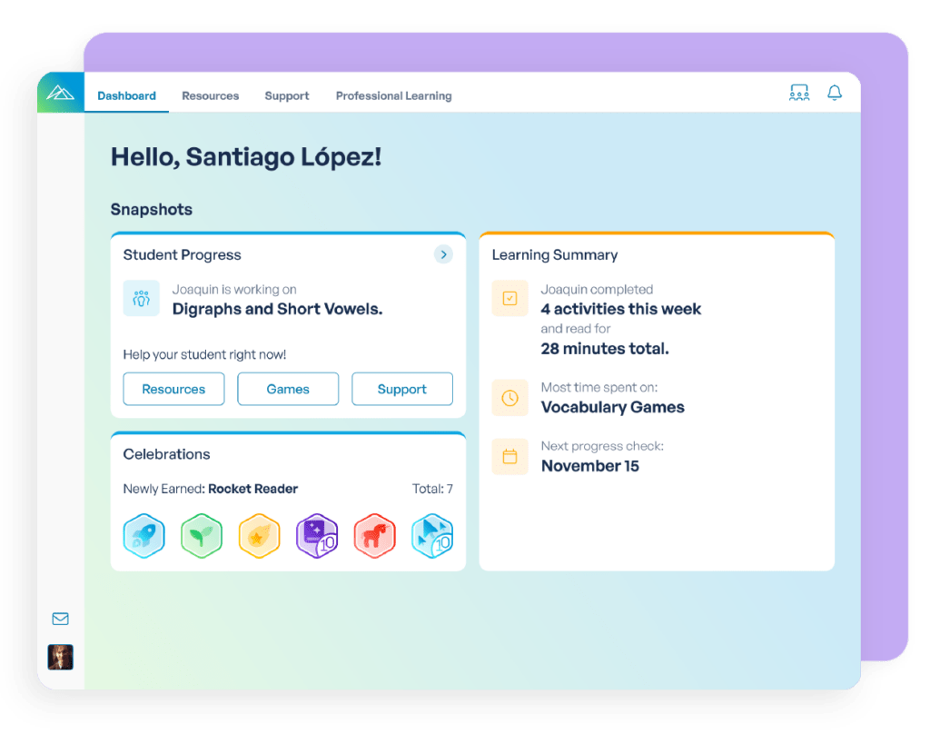Open the Professional Learning section
Screen dimensions: 930x744
pos(393,95)
